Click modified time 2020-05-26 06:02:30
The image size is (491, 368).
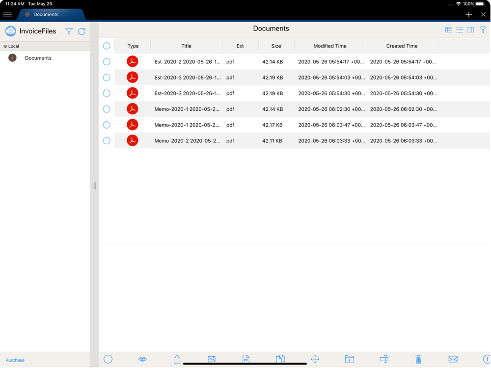coord(331,109)
